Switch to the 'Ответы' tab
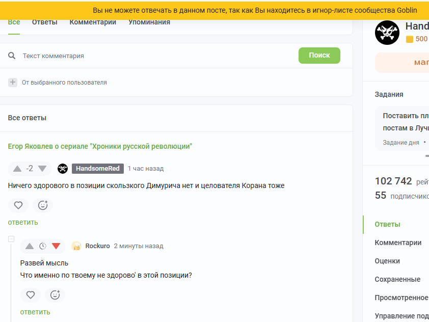 (44, 22)
